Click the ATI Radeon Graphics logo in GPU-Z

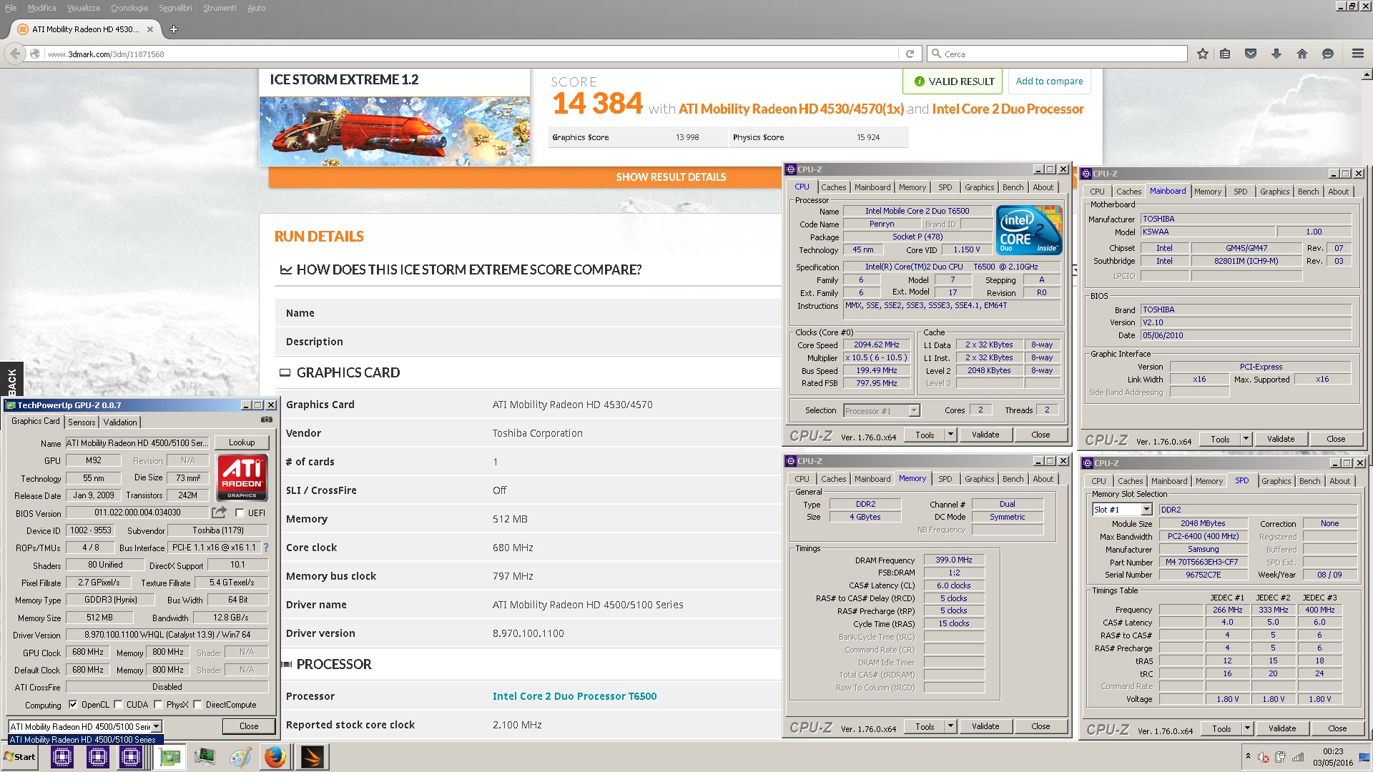click(242, 477)
